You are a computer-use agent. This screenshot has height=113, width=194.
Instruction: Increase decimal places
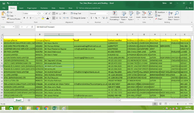[104, 18]
